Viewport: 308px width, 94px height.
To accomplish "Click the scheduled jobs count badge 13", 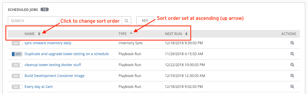I will 44,10.
